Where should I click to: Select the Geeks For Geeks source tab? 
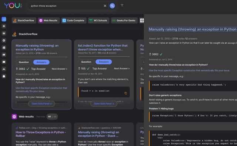click(x=124, y=20)
